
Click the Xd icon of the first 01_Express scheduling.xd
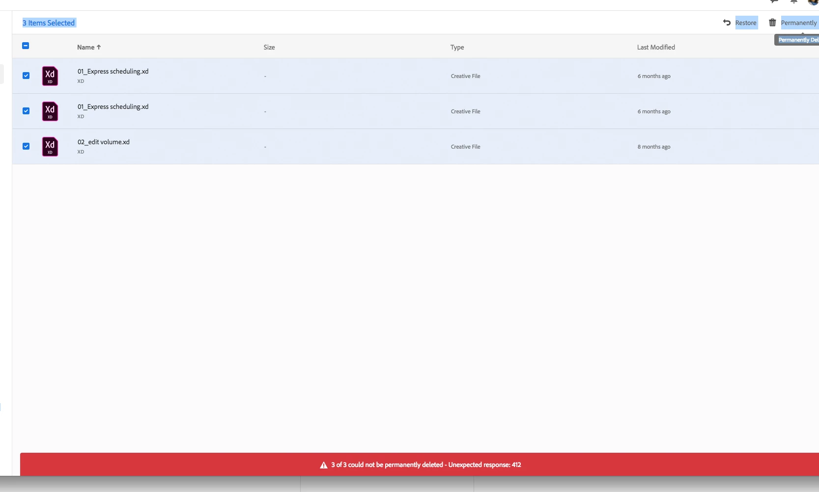point(50,76)
